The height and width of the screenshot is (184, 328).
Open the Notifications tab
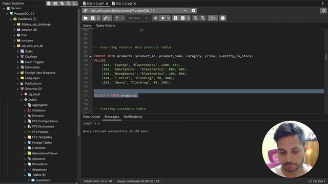[133, 117]
